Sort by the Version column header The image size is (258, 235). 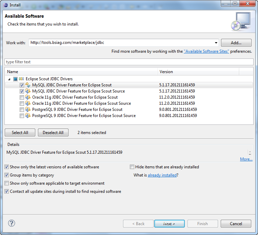198,72
